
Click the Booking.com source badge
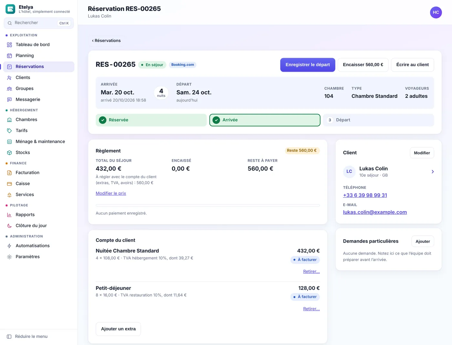182,65
